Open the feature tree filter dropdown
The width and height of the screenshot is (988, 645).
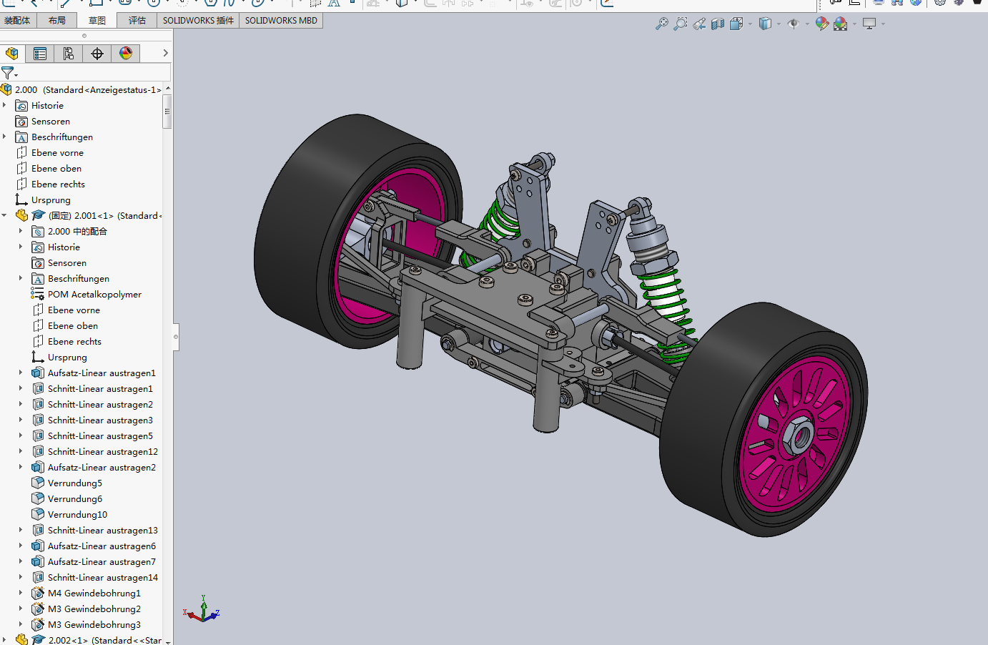(9, 73)
